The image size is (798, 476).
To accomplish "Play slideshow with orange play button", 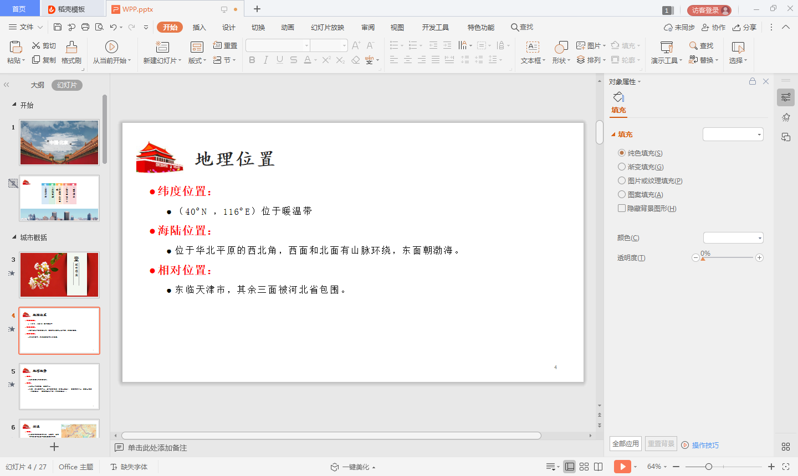I will pyautogui.click(x=622, y=467).
